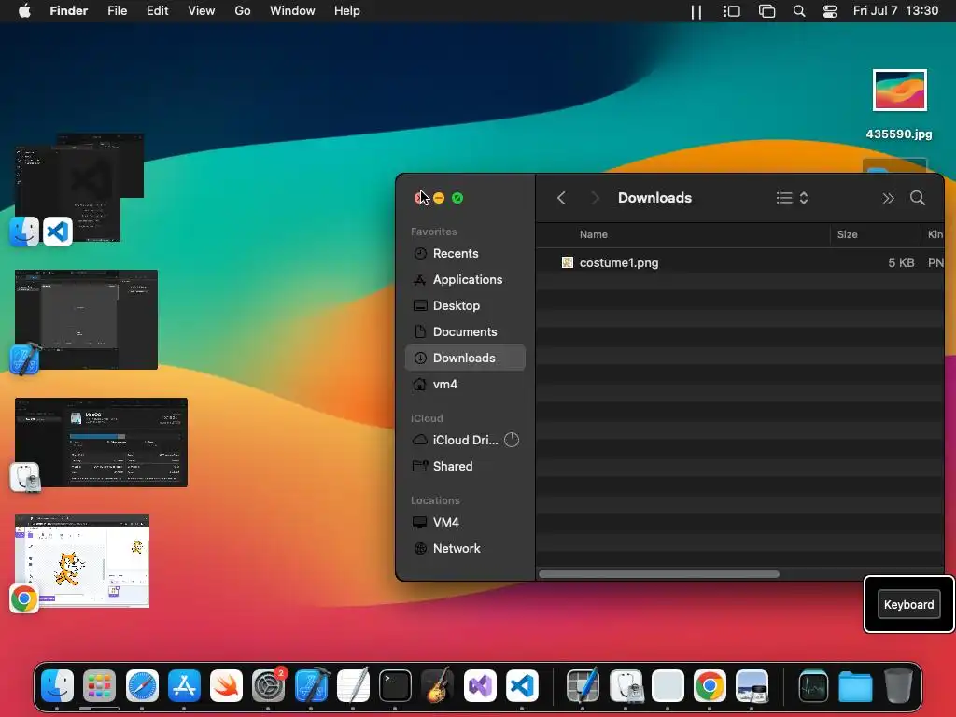
Task: Open the Help menu
Action: 347,11
